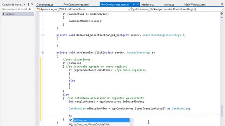Click the //tres situaciones comment
The height and width of the screenshot is (126, 225).
point(76,59)
